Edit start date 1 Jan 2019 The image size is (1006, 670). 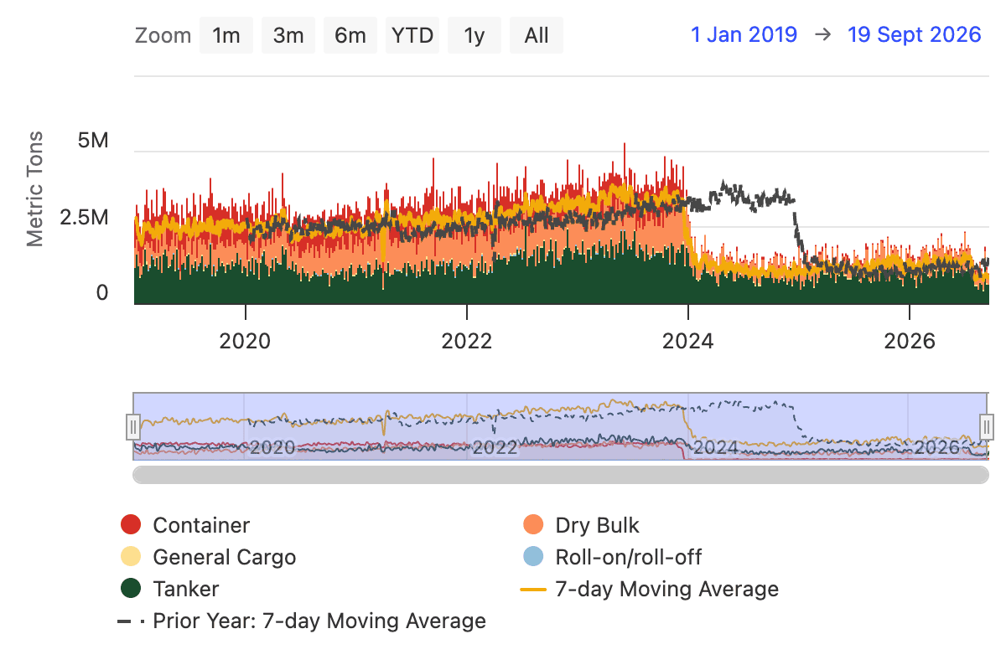pyautogui.click(x=744, y=34)
